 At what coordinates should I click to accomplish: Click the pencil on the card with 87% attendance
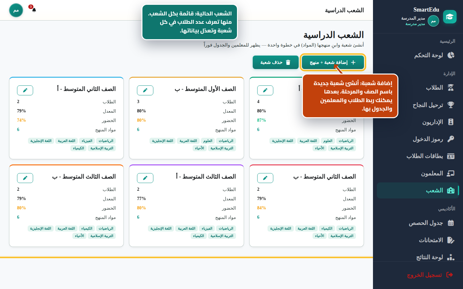(265, 90)
